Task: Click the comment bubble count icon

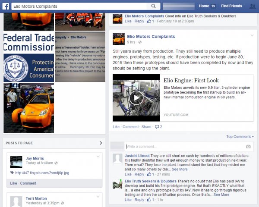Action: pos(157,127)
